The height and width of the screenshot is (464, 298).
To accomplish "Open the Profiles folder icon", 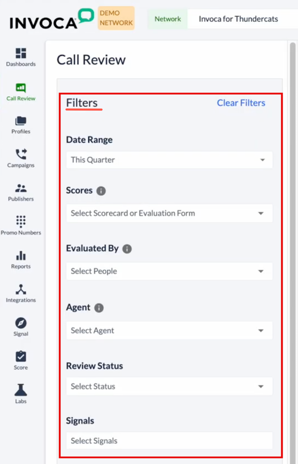I will click(21, 121).
